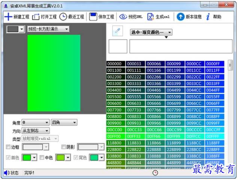
Task: Pick color 00FFFF from palette
Action: [215, 136]
